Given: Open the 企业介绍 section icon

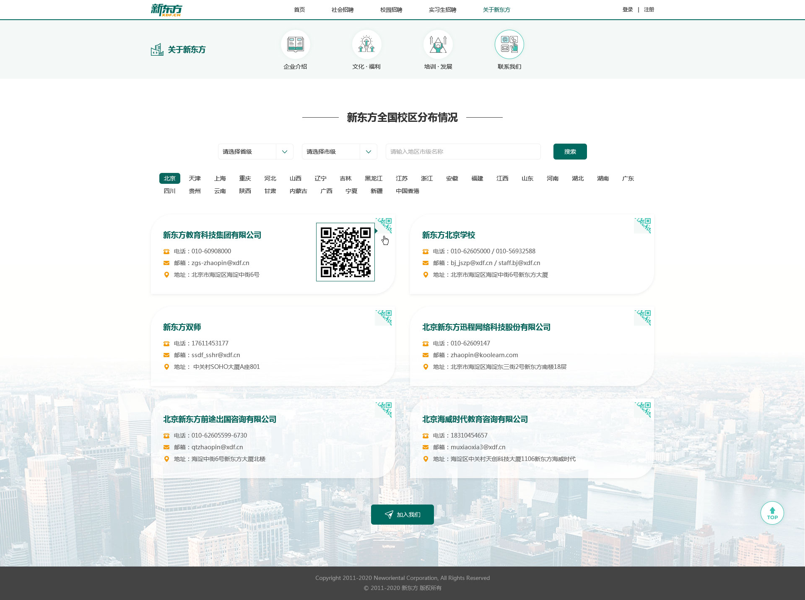Looking at the screenshot, I should [296, 44].
